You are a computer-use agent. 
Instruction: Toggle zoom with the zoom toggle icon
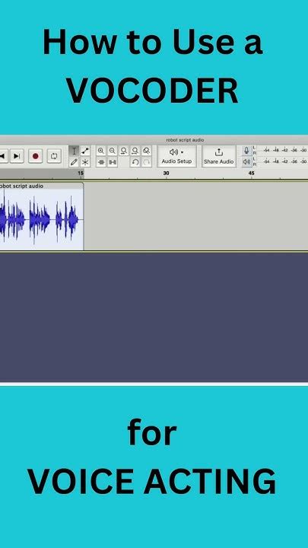click(147, 151)
